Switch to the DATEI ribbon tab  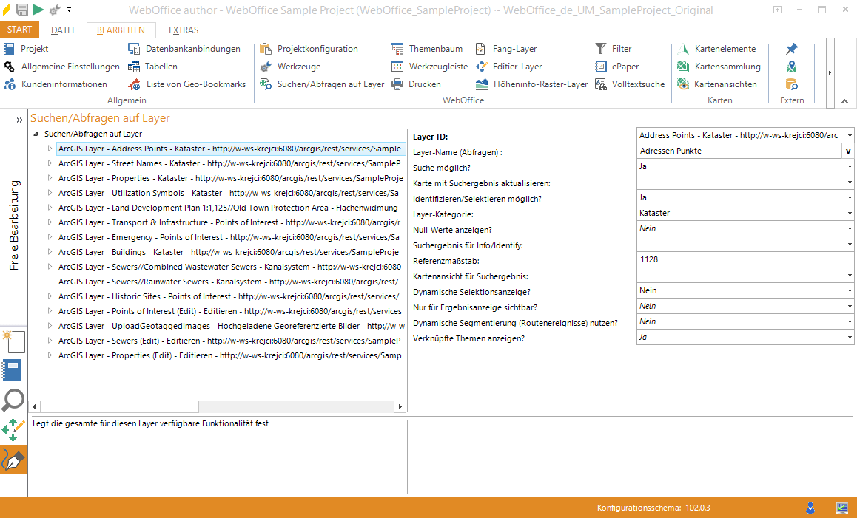62,30
